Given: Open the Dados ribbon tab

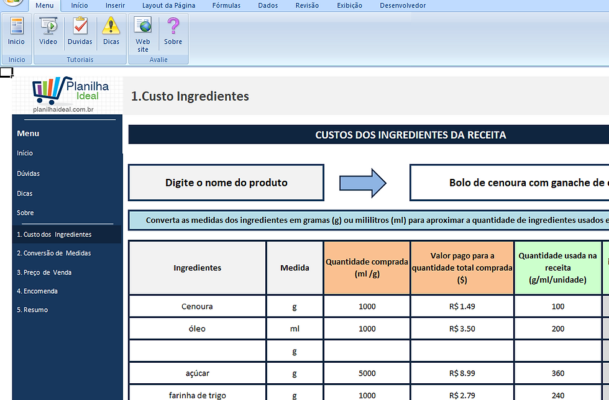Looking at the screenshot, I should pyautogui.click(x=268, y=6).
